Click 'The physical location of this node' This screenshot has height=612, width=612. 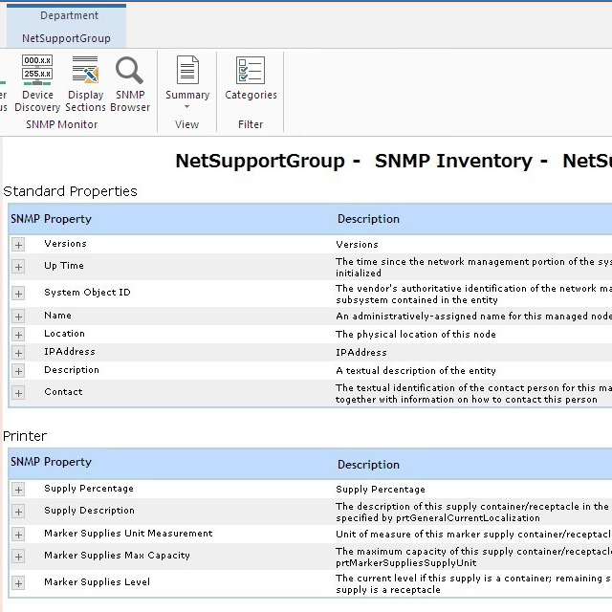coord(416,335)
